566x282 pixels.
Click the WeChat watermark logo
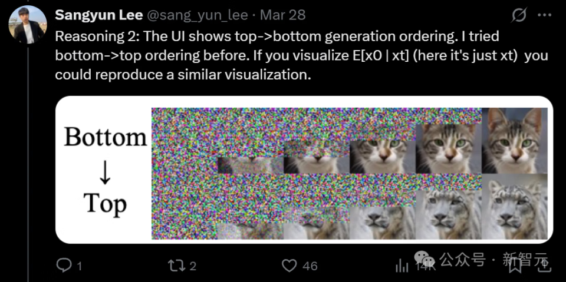click(424, 259)
